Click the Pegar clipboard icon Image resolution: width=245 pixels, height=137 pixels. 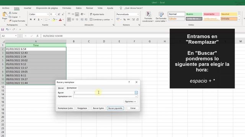point(5,14)
